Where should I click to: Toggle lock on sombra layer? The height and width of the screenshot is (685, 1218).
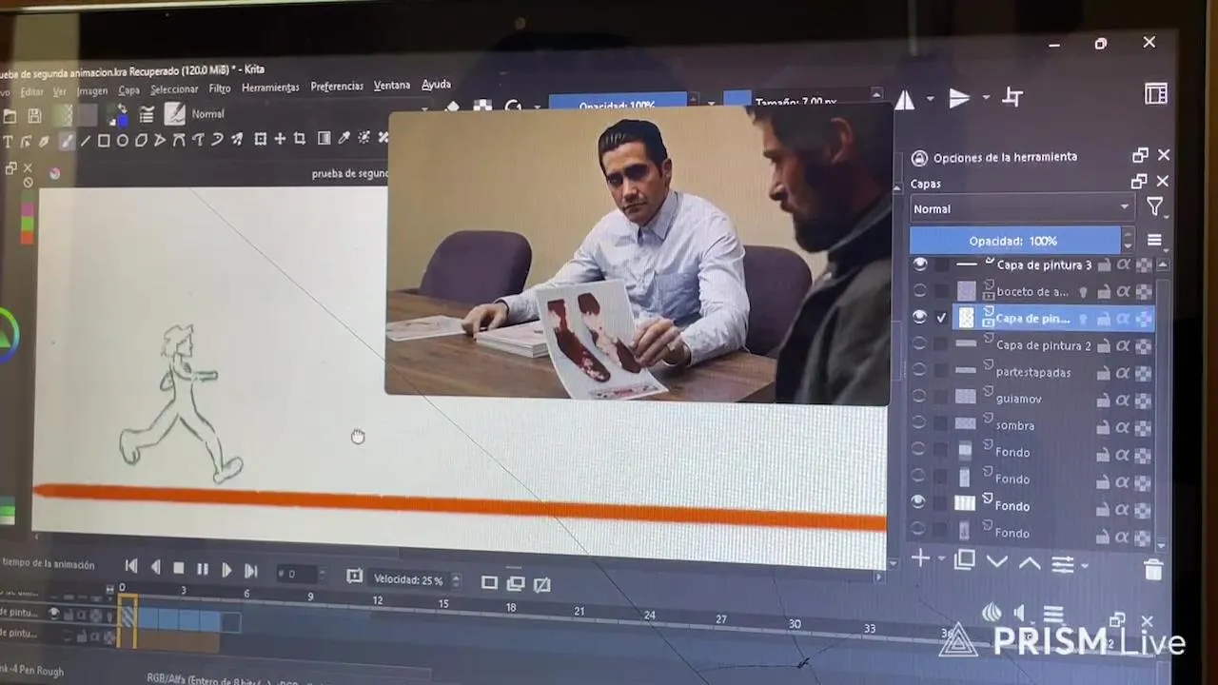tap(1104, 428)
